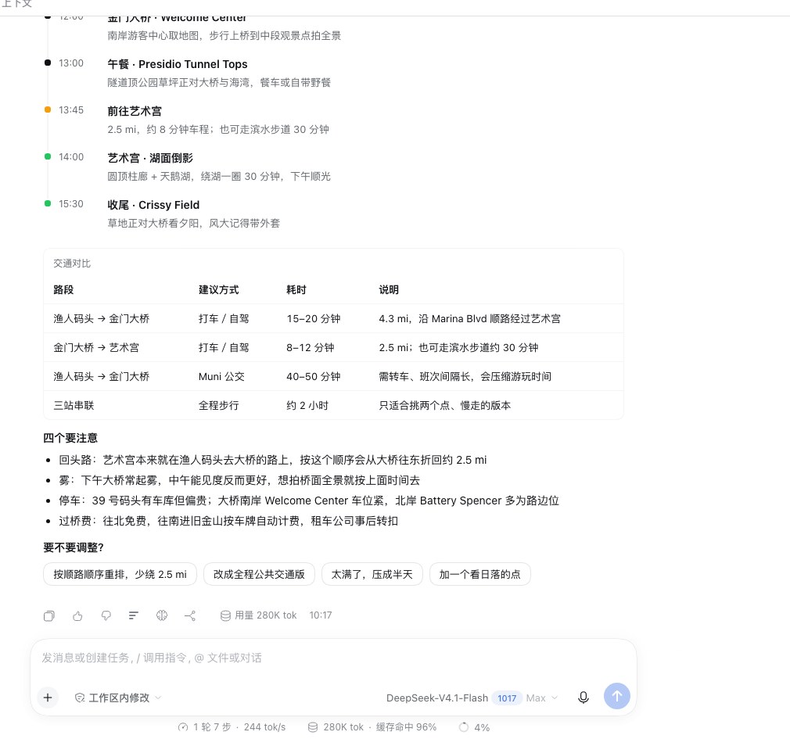Click the 15–20 分钟 table cell

pyautogui.click(x=314, y=319)
